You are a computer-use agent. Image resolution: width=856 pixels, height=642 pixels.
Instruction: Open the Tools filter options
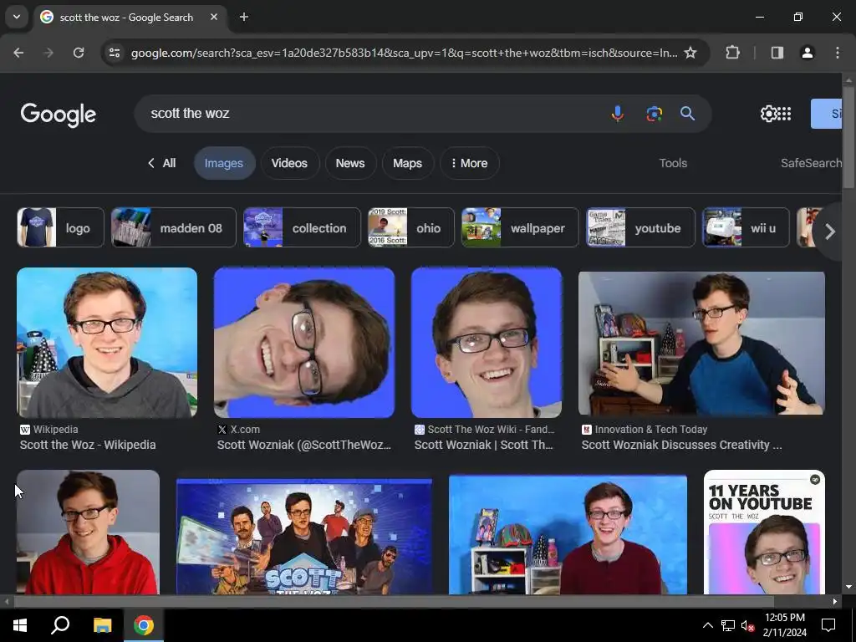[673, 163]
